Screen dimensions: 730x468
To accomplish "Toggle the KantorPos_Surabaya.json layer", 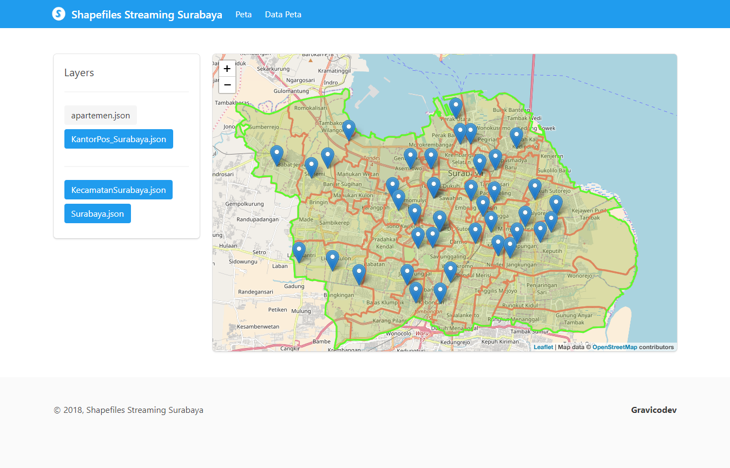I will click(x=119, y=139).
